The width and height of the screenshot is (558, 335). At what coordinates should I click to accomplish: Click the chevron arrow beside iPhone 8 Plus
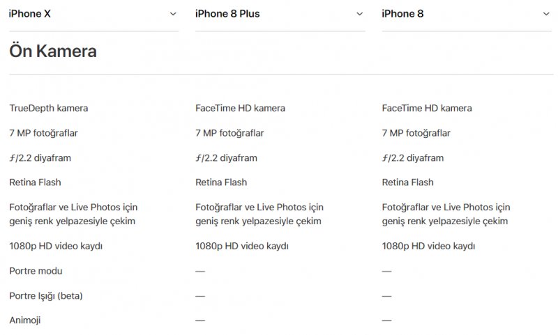[x=360, y=13]
